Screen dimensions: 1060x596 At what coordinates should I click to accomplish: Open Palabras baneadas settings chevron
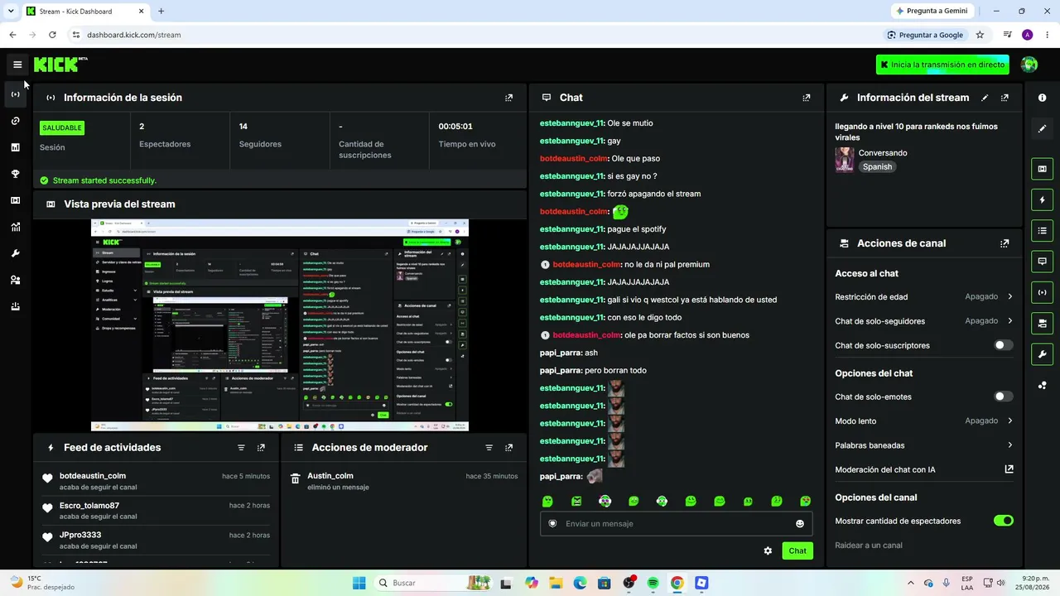click(x=1009, y=445)
